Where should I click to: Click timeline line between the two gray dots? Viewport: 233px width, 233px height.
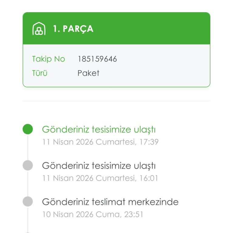click(28, 184)
